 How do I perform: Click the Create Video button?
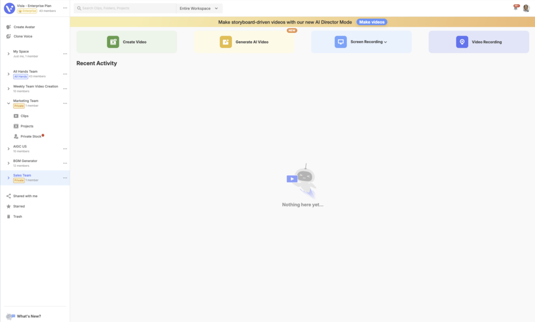127,42
